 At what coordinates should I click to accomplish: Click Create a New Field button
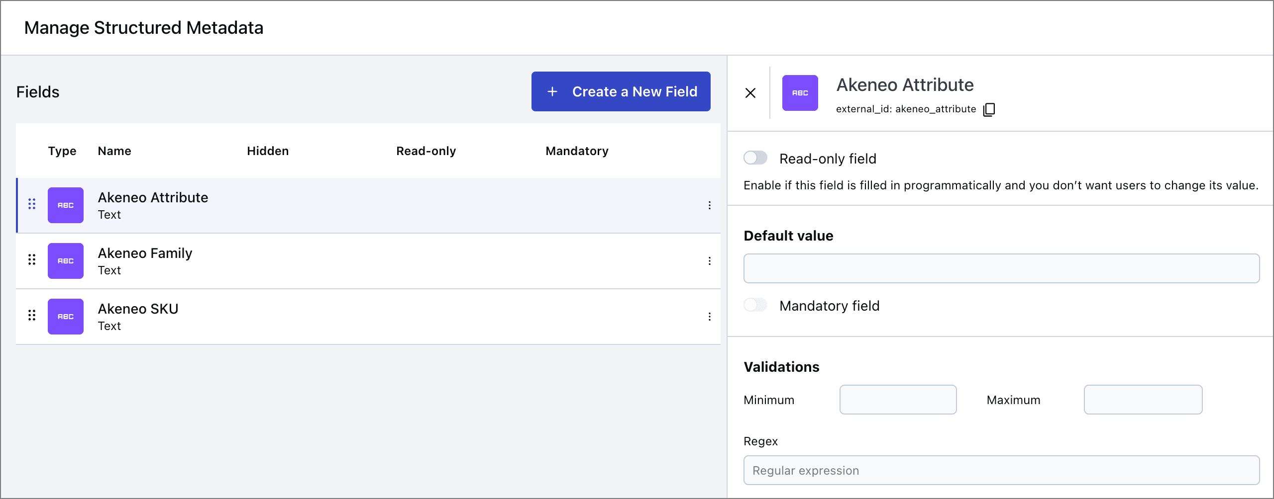(x=621, y=91)
